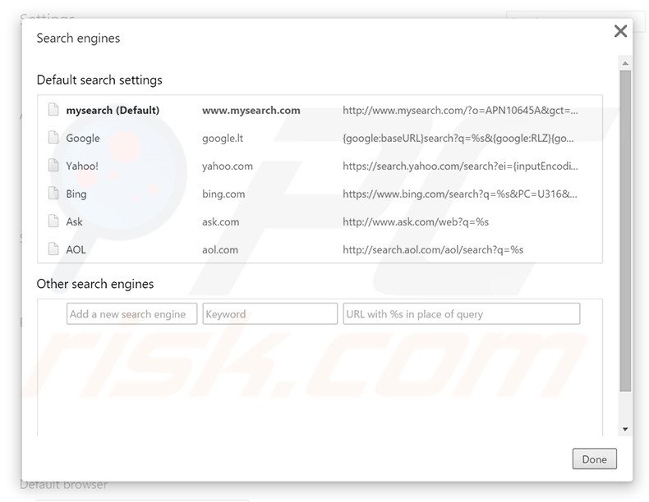Focus the Add a new search engine field

(131, 314)
